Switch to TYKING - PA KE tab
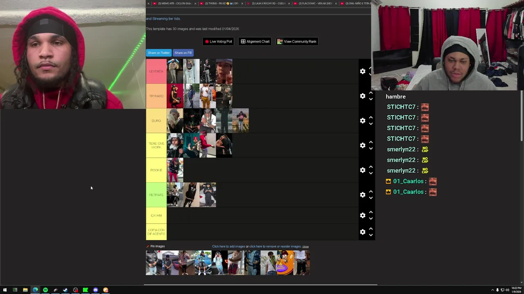The width and height of the screenshot is (524, 294). click(221, 3)
